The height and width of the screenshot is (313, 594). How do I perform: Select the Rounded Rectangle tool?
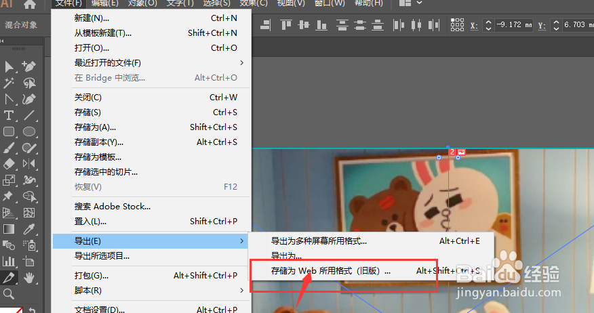click(x=9, y=131)
